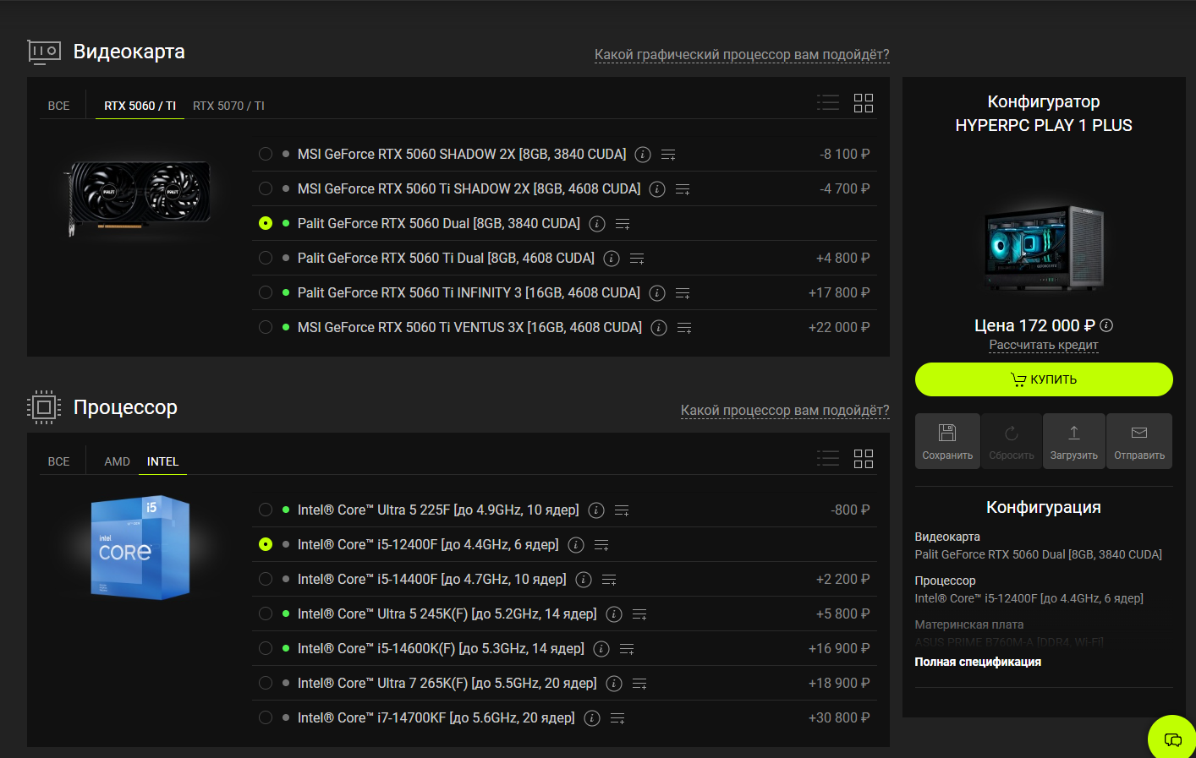1196x758 pixels.
Task: Switch processor section to list view
Action: (x=828, y=459)
